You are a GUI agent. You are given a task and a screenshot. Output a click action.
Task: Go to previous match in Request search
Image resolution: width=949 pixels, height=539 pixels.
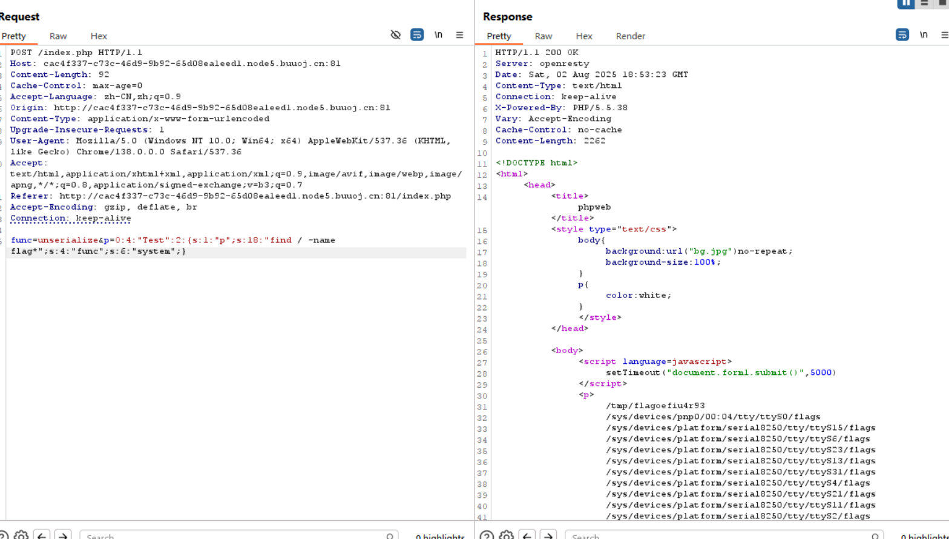pyautogui.click(x=42, y=535)
